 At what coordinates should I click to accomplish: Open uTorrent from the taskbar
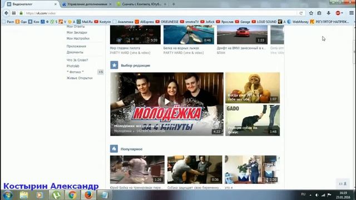coord(56,195)
